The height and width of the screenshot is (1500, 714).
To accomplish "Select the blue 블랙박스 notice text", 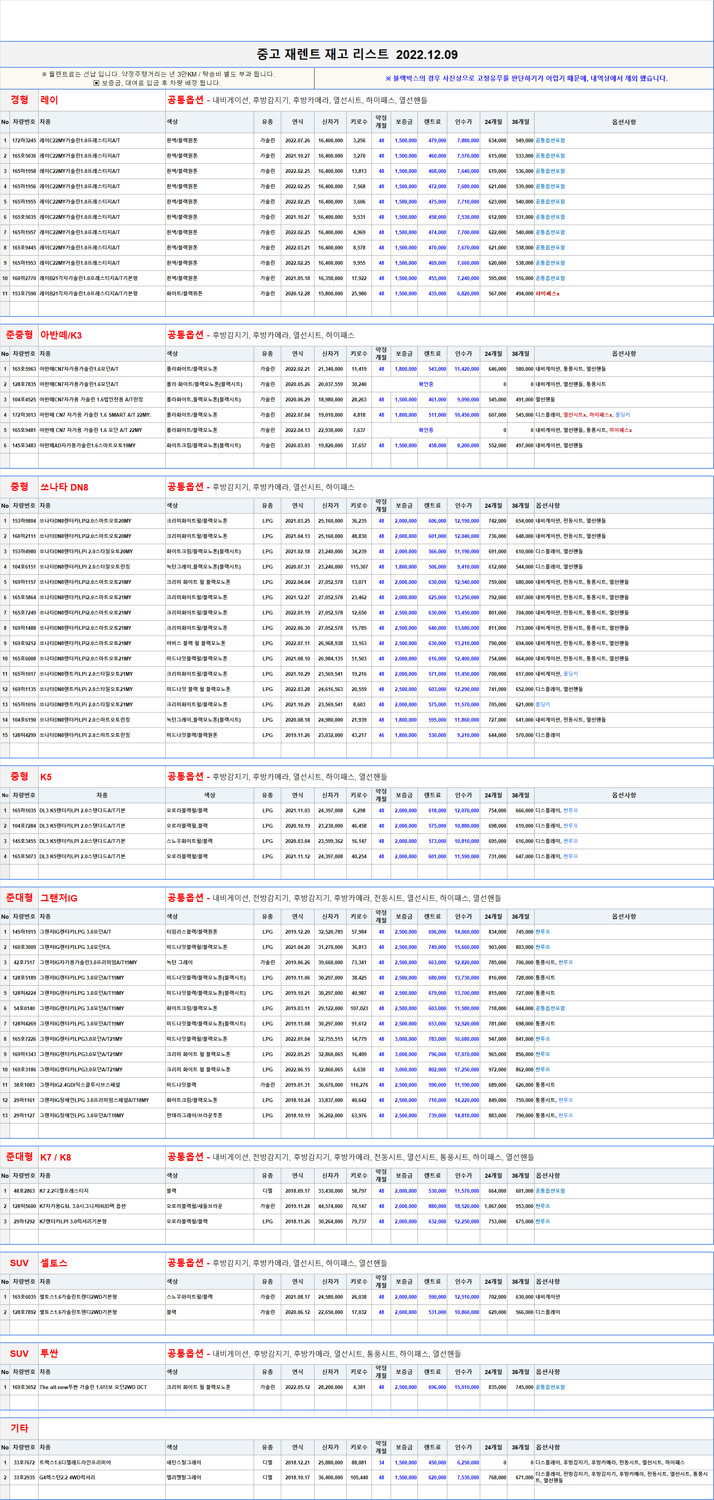I will tap(527, 78).
